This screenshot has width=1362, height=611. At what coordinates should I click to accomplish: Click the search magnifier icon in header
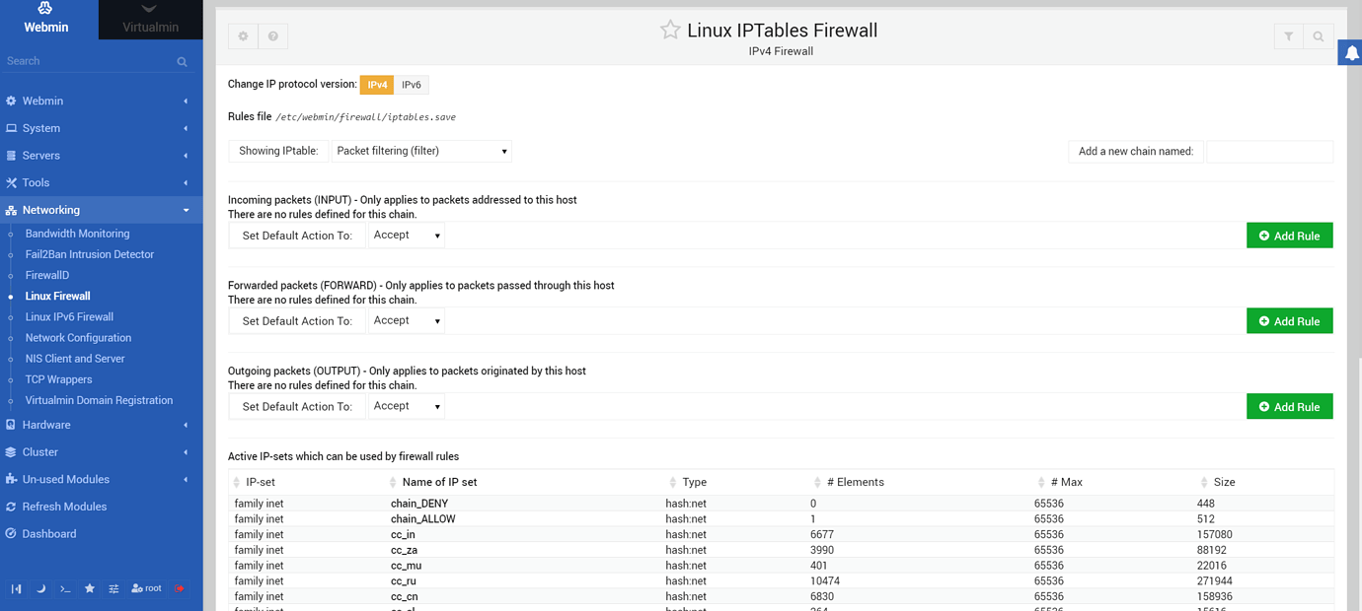1319,36
